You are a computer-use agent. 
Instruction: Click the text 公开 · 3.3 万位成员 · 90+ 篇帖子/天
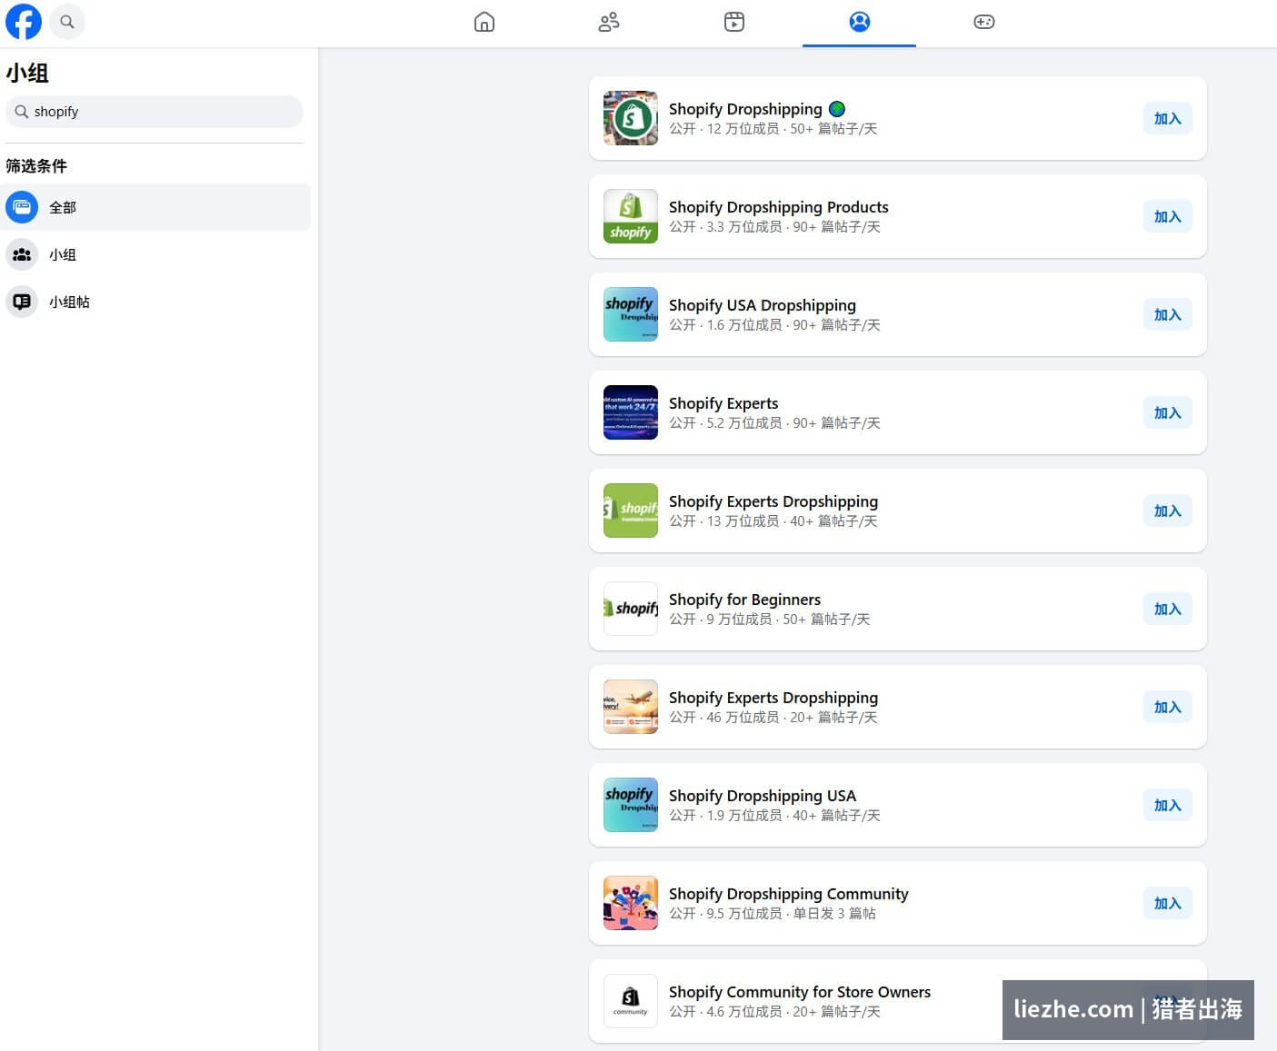coord(774,227)
